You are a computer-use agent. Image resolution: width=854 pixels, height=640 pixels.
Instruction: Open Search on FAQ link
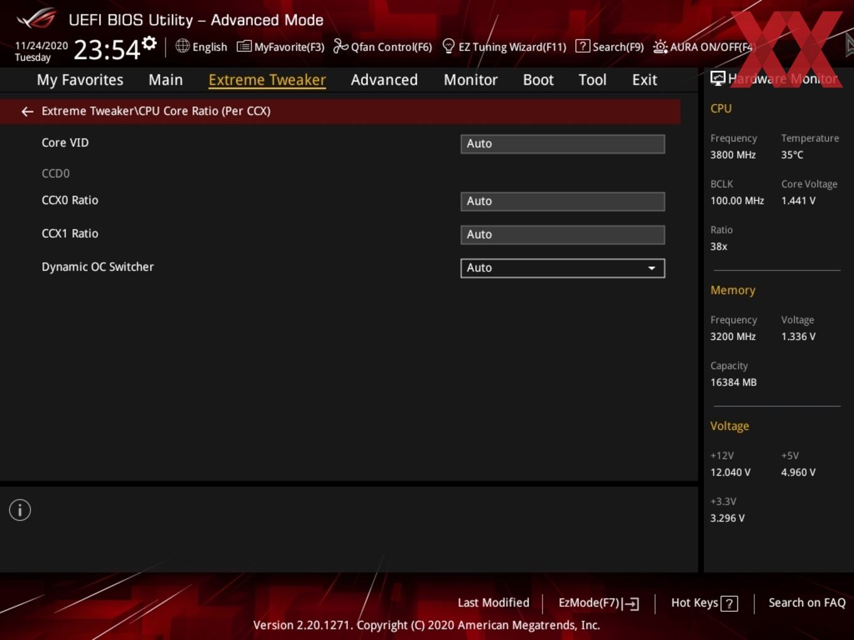pos(807,602)
